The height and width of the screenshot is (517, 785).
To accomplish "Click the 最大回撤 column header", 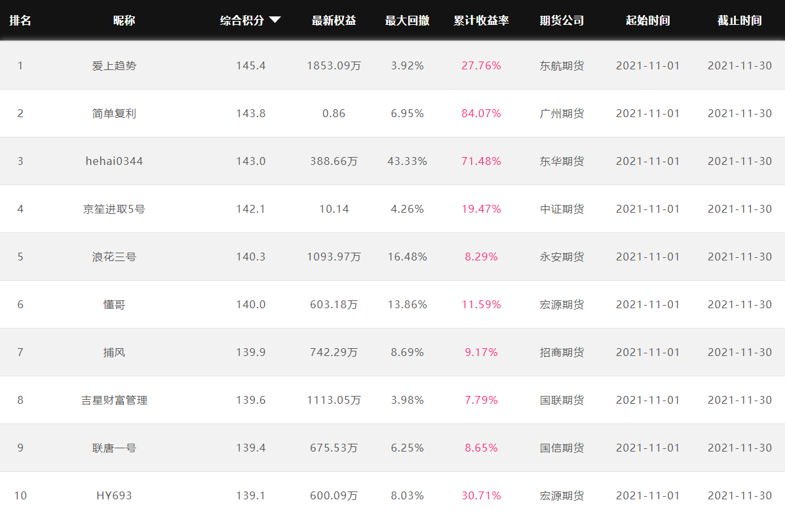I will pyautogui.click(x=407, y=20).
